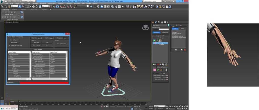
Task: Click the Global Weight value field
Action: pos(163,76)
